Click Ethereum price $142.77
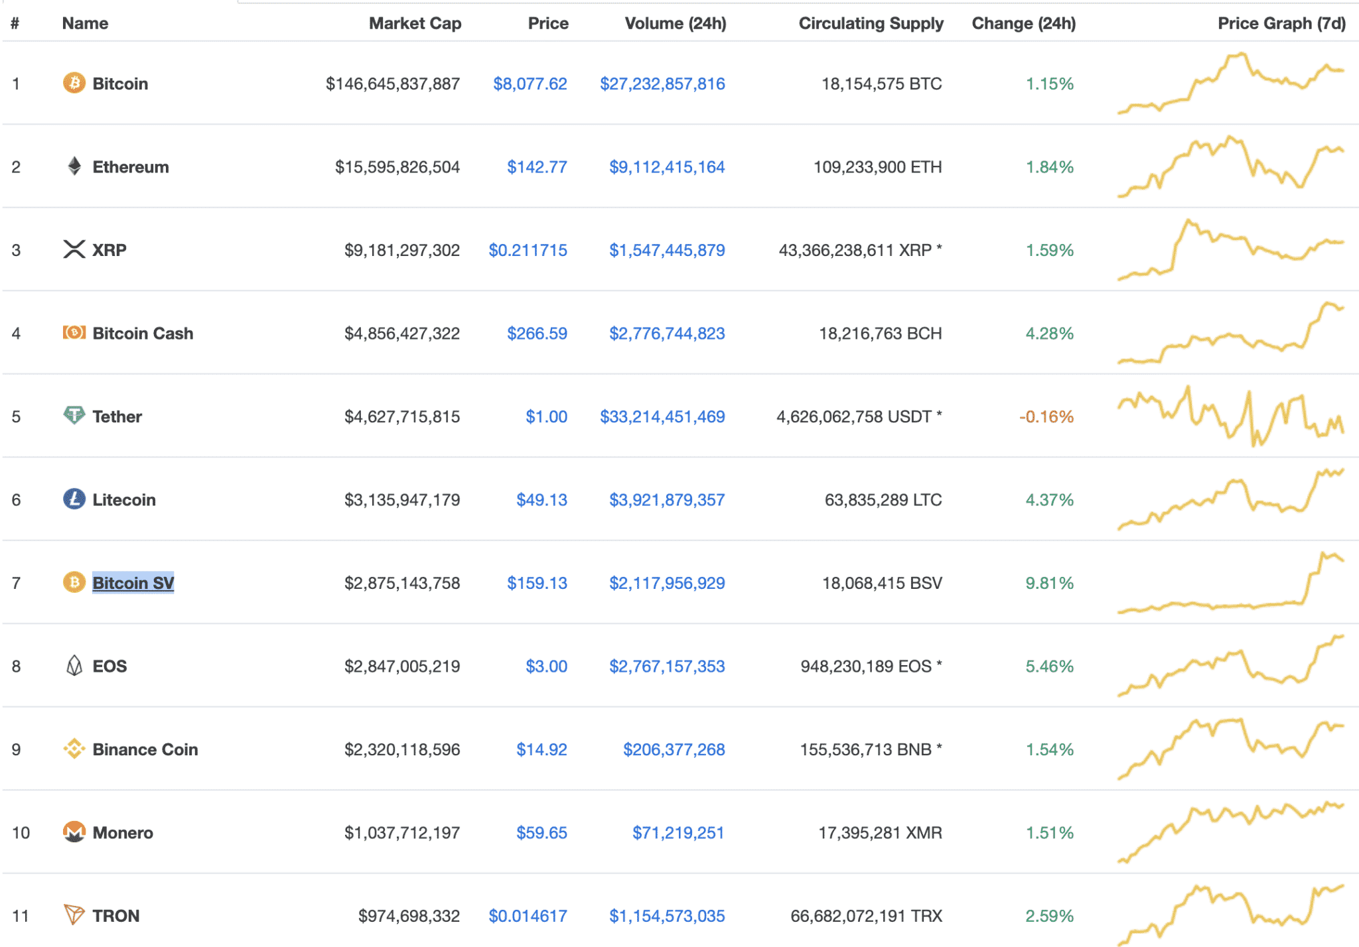The width and height of the screenshot is (1359, 947). [x=537, y=166]
